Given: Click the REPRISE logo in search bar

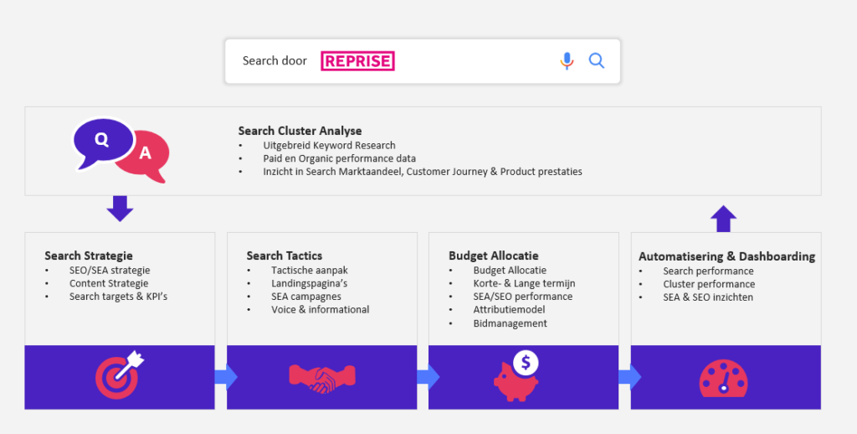Looking at the screenshot, I should (357, 61).
